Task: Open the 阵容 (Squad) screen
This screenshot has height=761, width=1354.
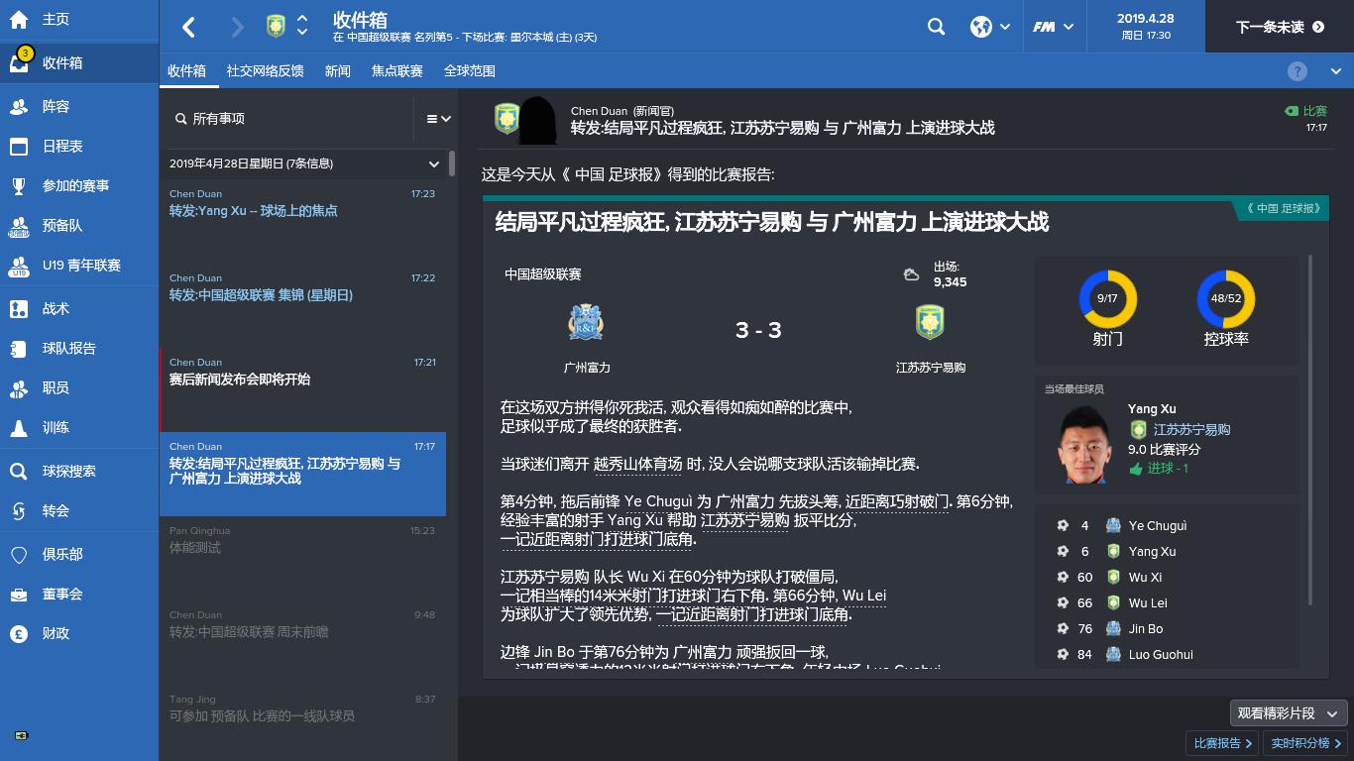Action: tap(55, 107)
